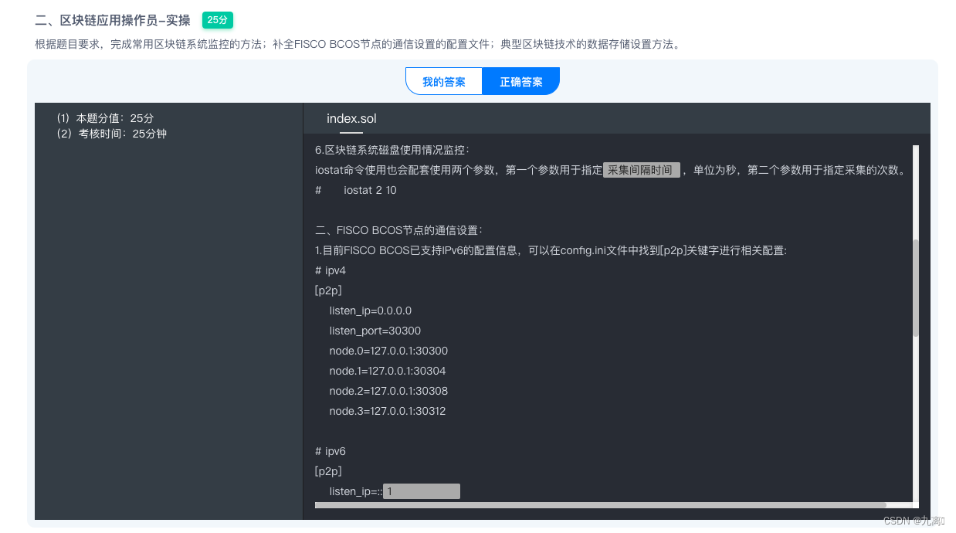
Task: Switch to the 我的答案 tab
Action: click(x=444, y=81)
